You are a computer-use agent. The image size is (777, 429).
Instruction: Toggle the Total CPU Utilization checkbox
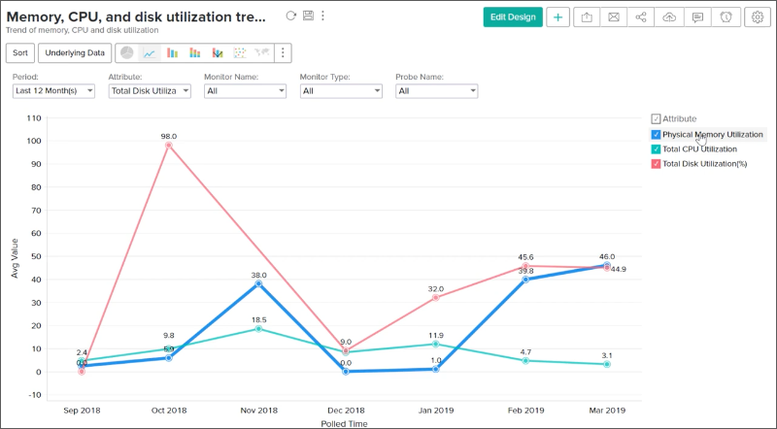(657, 148)
